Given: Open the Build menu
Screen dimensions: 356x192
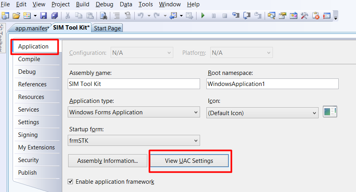Looking at the screenshot, I should 82,4.
